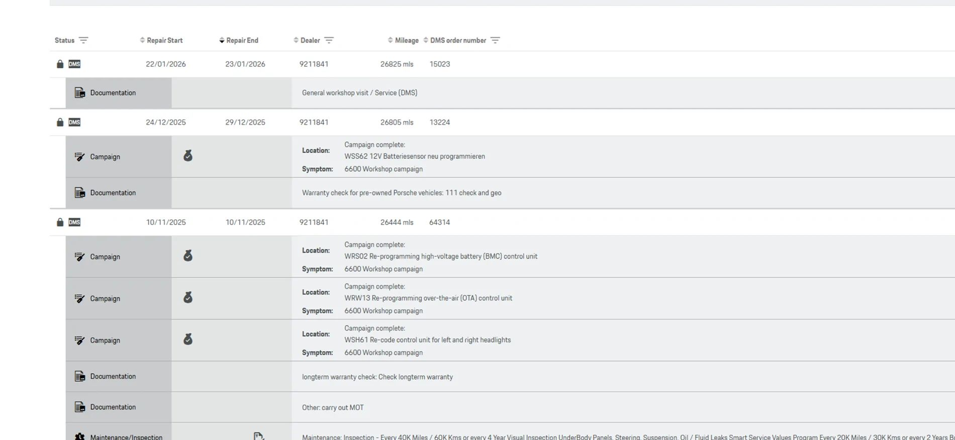Click the DMS badge for order 64314

pyautogui.click(x=74, y=222)
